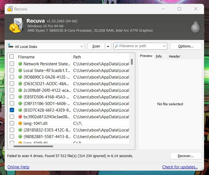This screenshot has width=209, height=175.
Task: Click green status dot for 2c309b8f-26f0-4122 file
Action: tap(20, 90)
